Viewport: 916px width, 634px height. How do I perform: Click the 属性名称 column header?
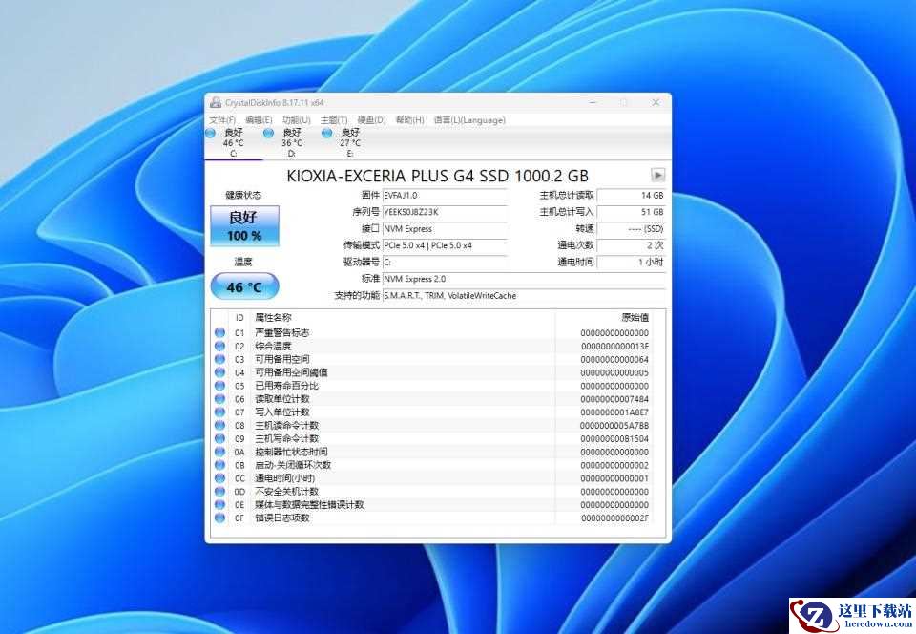pyautogui.click(x=403, y=318)
